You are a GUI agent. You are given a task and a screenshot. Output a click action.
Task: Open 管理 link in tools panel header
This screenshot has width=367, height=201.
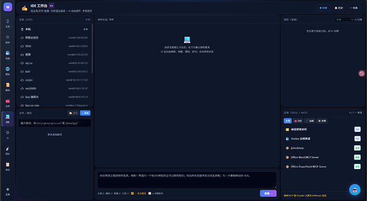pos(359,113)
